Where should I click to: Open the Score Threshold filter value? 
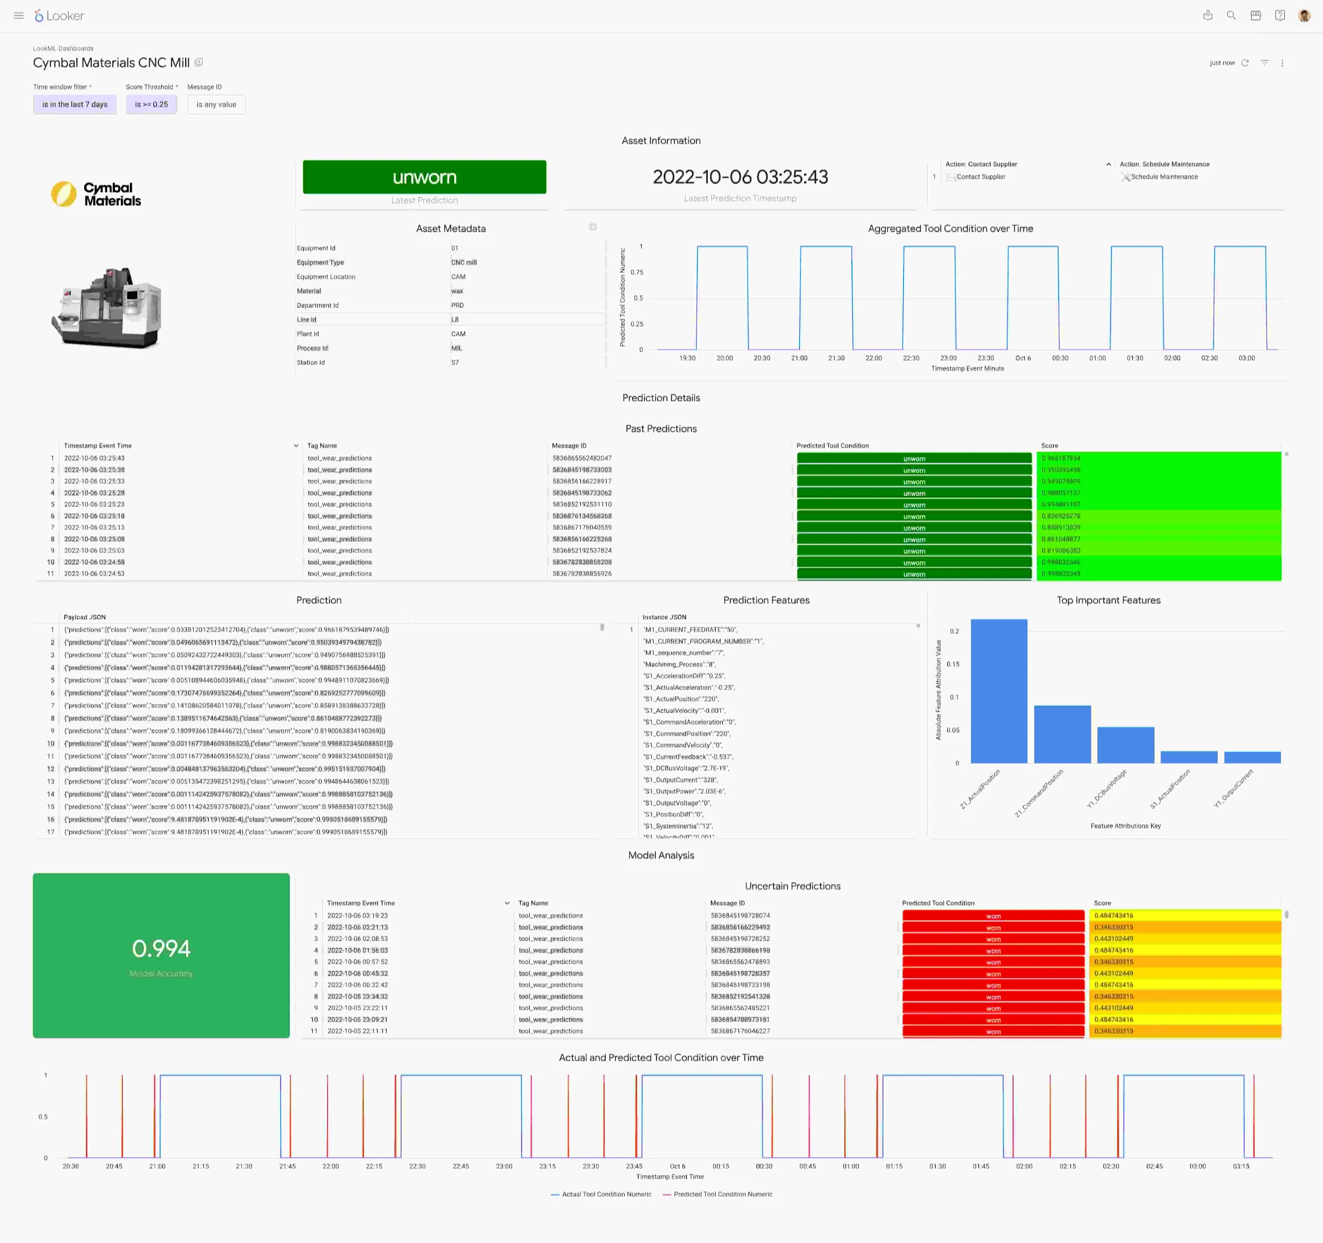[x=151, y=105]
